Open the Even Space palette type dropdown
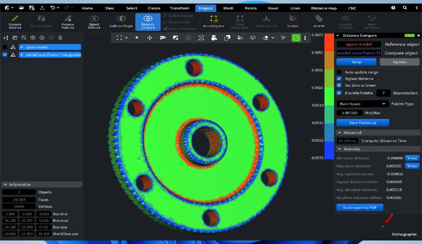The image size is (422, 244). click(362, 104)
